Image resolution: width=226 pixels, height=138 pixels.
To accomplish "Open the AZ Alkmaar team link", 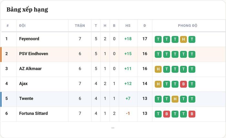I will (30, 69).
